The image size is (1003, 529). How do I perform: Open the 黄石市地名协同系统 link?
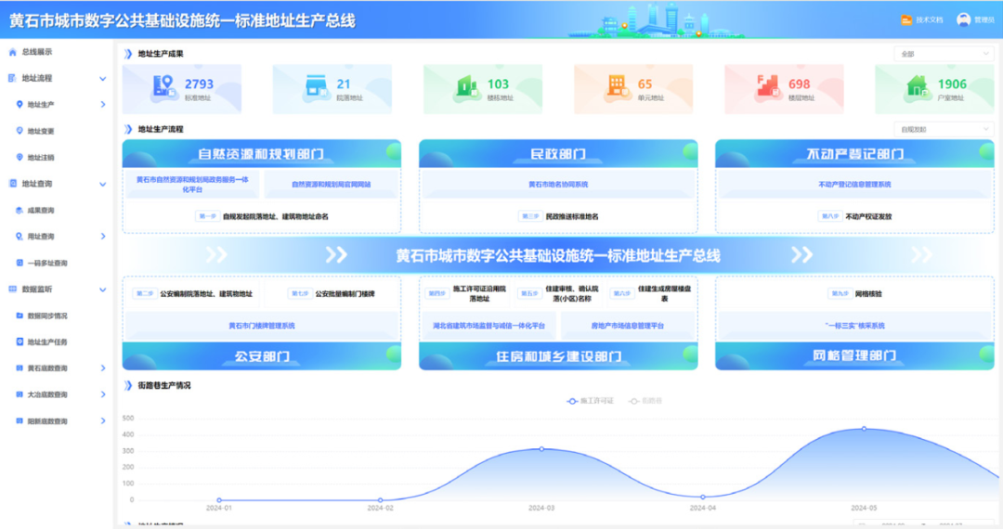tap(558, 185)
